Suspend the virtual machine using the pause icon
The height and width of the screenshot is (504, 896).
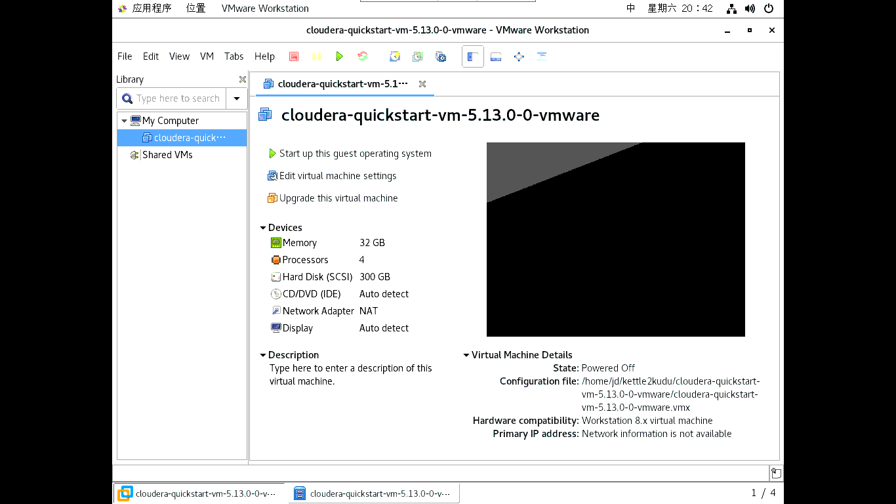(x=316, y=56)
